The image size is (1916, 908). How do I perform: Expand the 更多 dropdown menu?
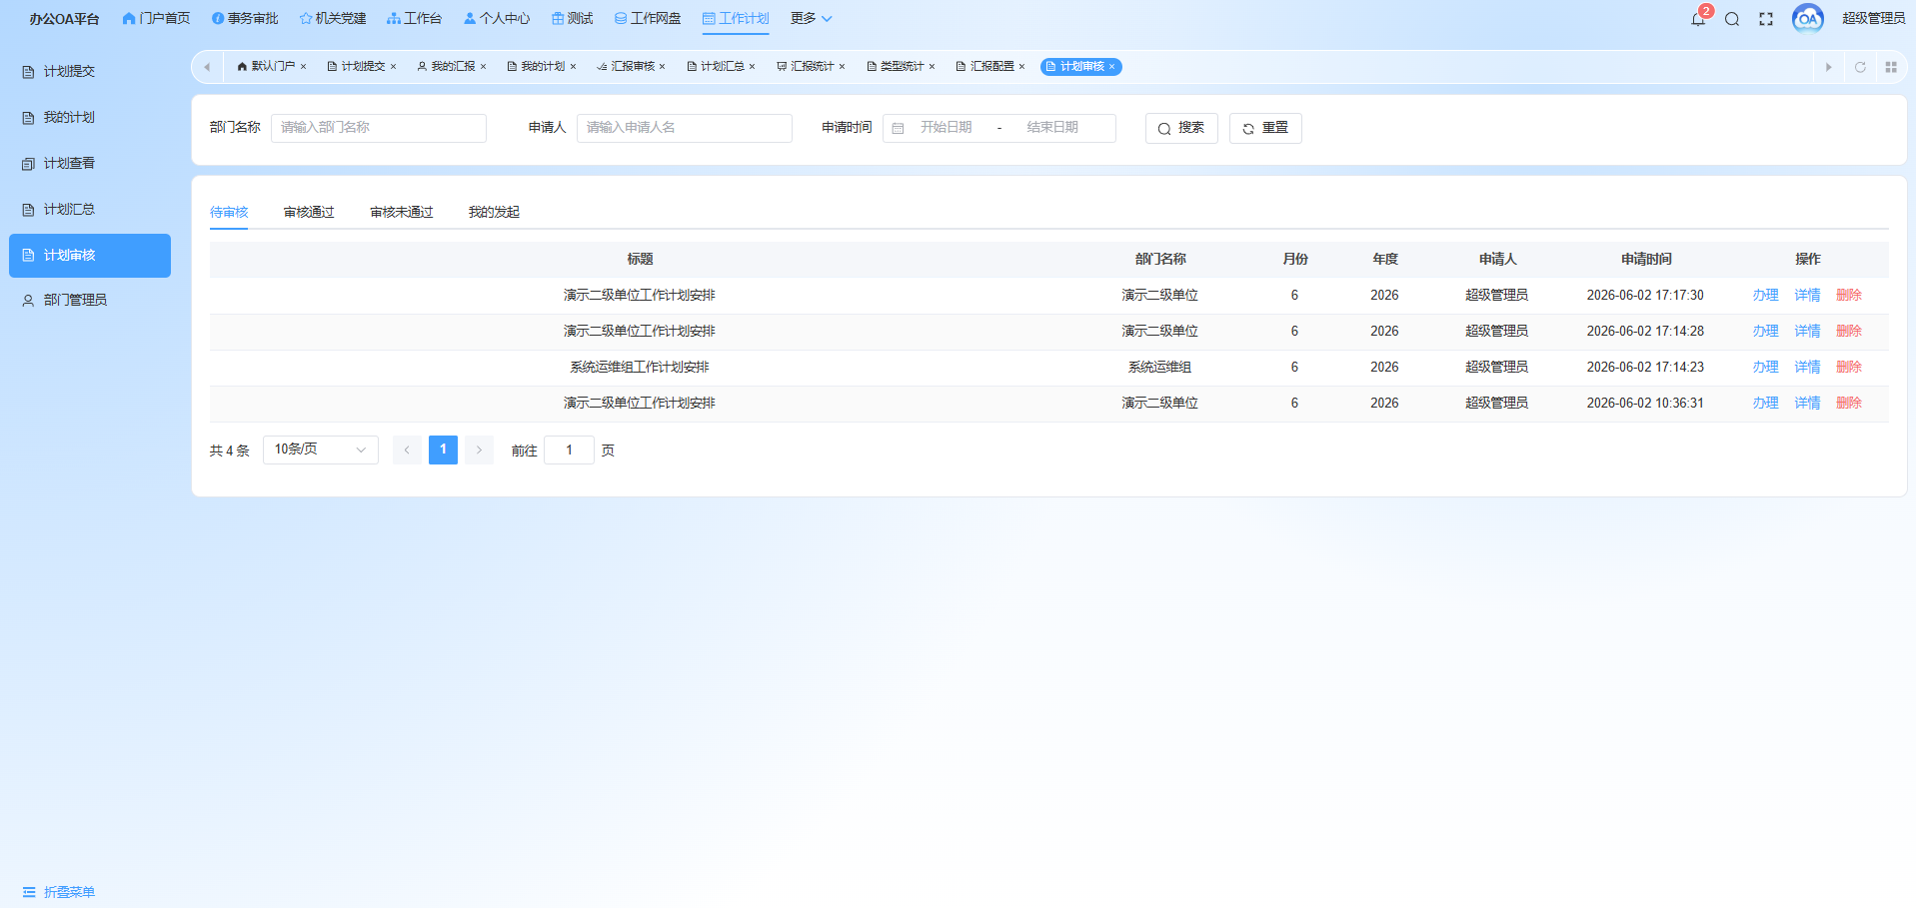pyautogui.click(x=811, y=18)
